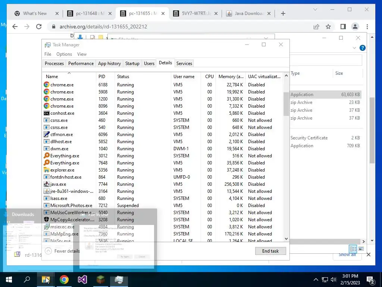Viewport: 382px width, 287px height.
Task: Open Chrome's three-dot menu
Action: [367, 27]
